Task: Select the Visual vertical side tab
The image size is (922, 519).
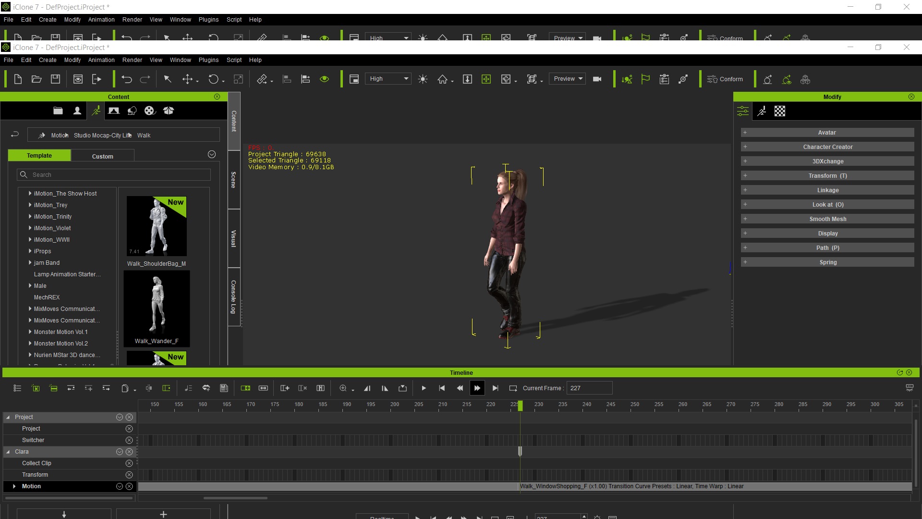Action: (x=234, y=238)
